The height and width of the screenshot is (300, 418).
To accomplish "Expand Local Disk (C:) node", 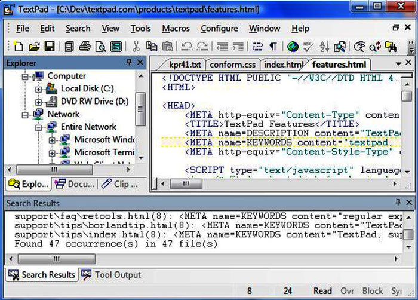I will click(x=38, y=90).
